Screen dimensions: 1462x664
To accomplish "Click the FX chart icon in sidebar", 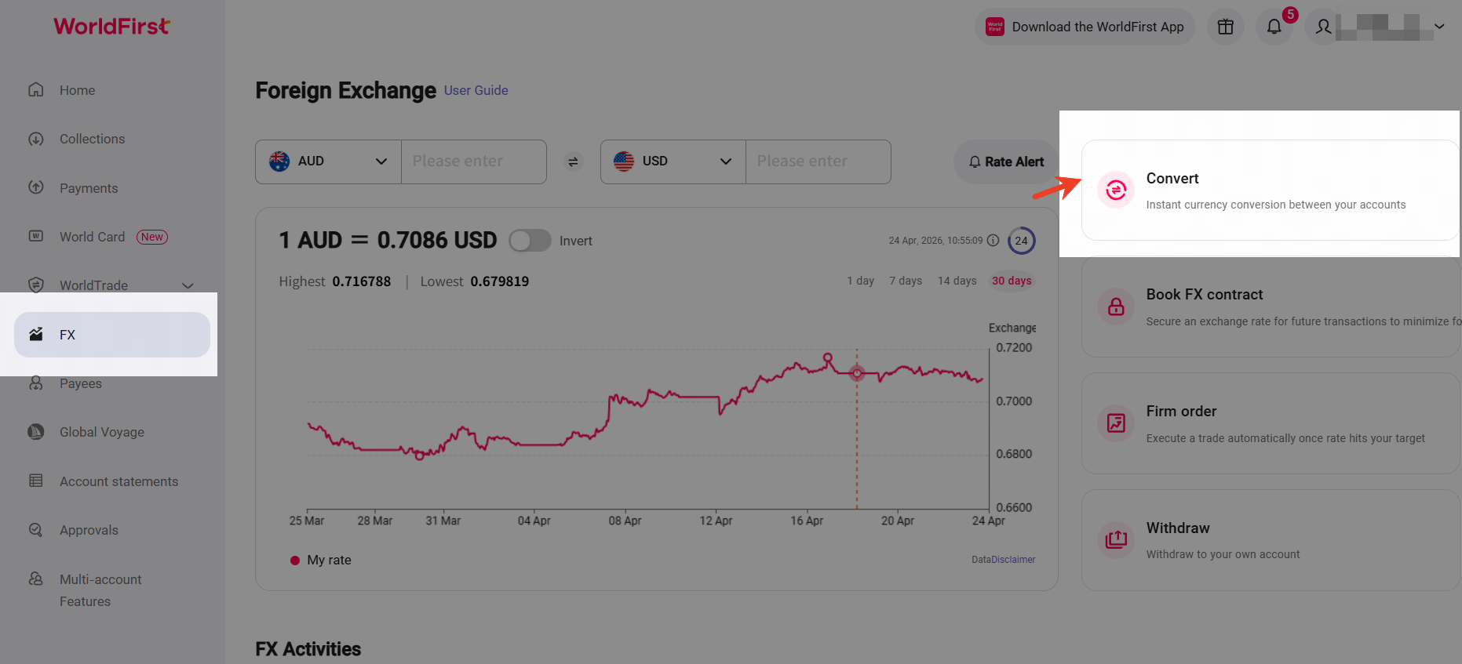I will click(x=36, y=335).
